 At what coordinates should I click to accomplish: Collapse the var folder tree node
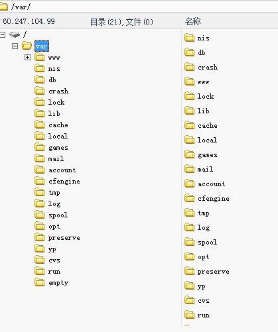point(15,46)
